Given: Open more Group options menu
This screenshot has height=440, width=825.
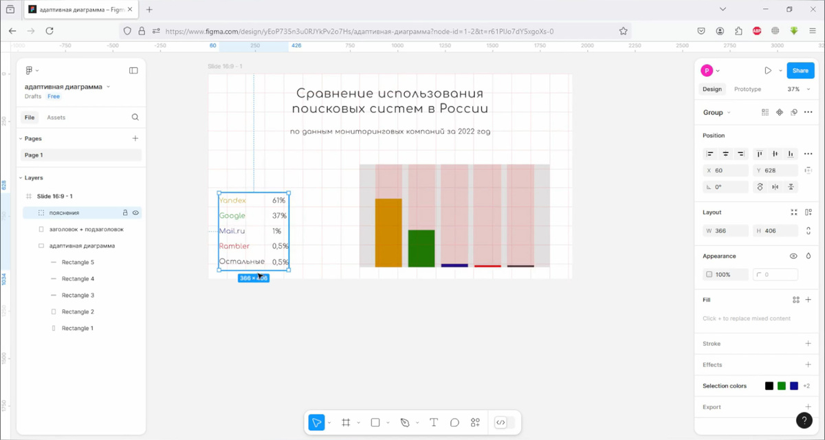Looking at the screenshot, I should (808, 112).
